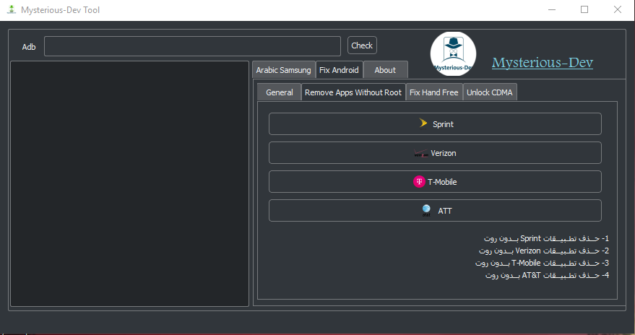Maximize the Mysterious-Dev Tool window
Viewport: 635px width, 335px height.
point(584,9)
